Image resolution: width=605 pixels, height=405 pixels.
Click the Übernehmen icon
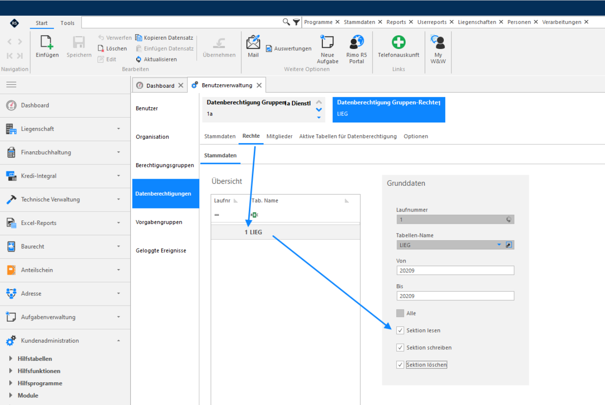(x=219, y=43)
